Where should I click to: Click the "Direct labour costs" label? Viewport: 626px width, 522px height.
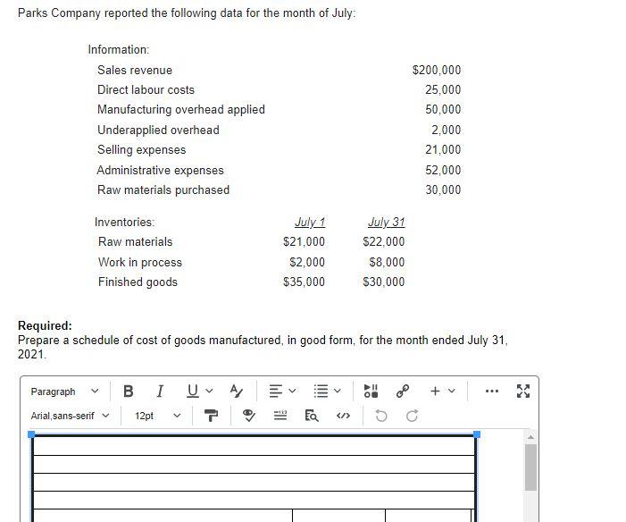[146, 89]
